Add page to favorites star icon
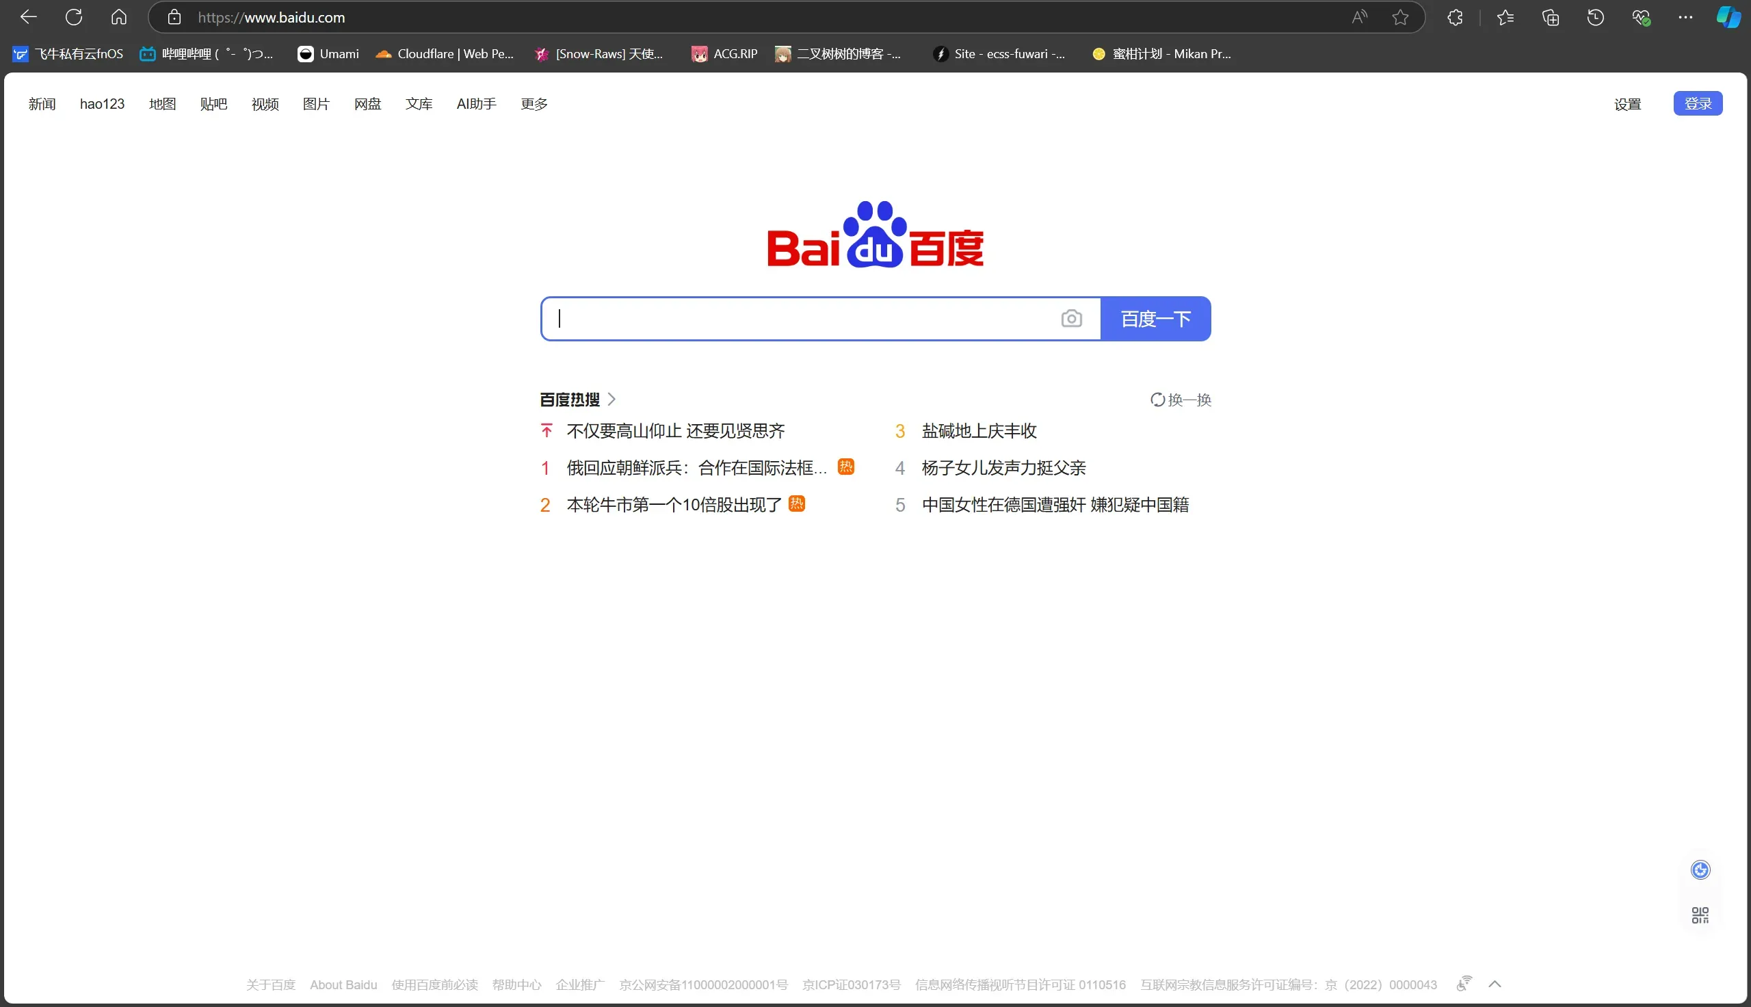 point(1400,17)
